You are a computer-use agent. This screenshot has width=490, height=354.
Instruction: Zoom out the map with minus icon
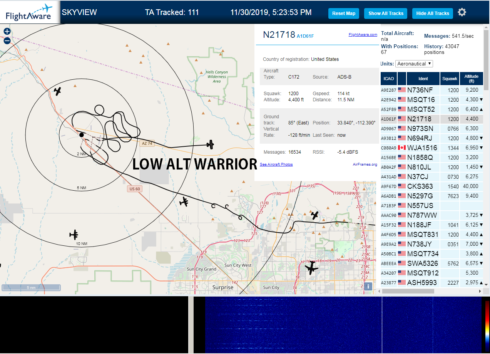click(7, 41)
